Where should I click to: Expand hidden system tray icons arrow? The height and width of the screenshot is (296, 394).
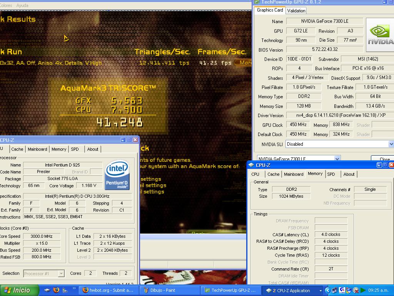[x=327, y=290]
